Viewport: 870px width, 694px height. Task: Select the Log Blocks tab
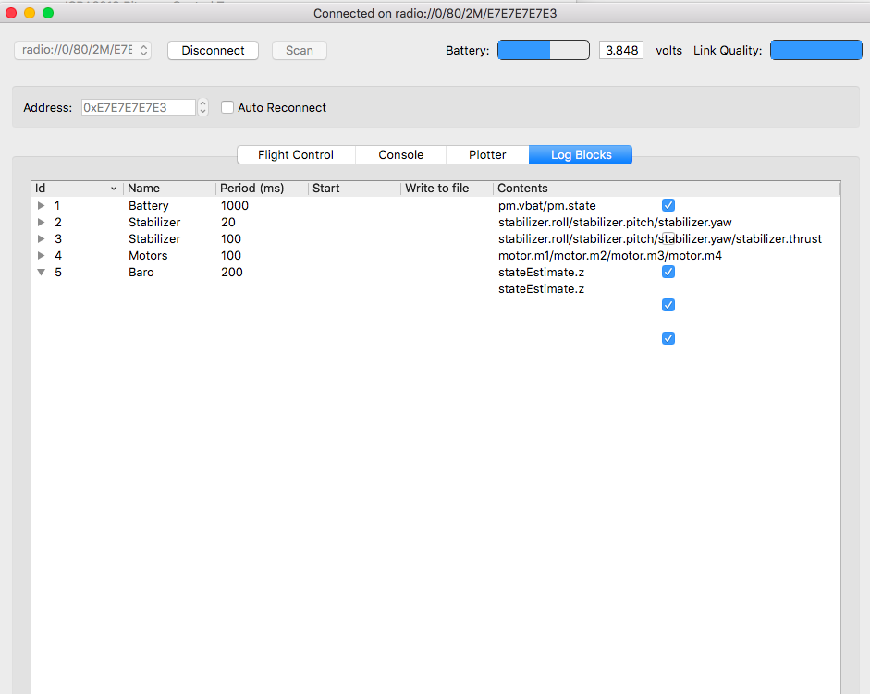pyautogui.click(x=581, y=155)
